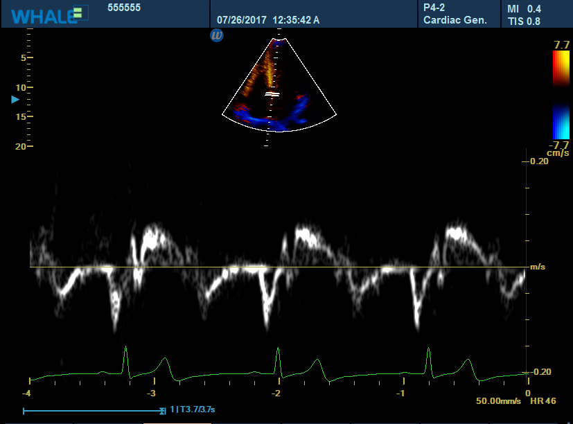Click the P4-2 probe label
Image resolution: width=573 pixels, height=424 pixels.
[x=434, y=8]
